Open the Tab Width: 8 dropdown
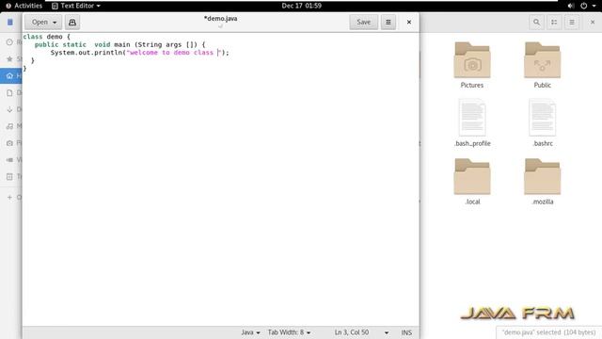The width and height of the screenshot is (602, 339). [289, 332]
